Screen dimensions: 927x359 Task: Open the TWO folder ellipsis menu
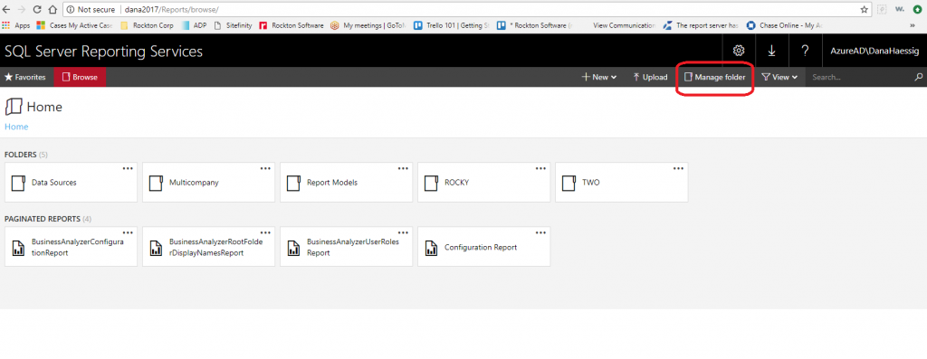pos(679,168)
